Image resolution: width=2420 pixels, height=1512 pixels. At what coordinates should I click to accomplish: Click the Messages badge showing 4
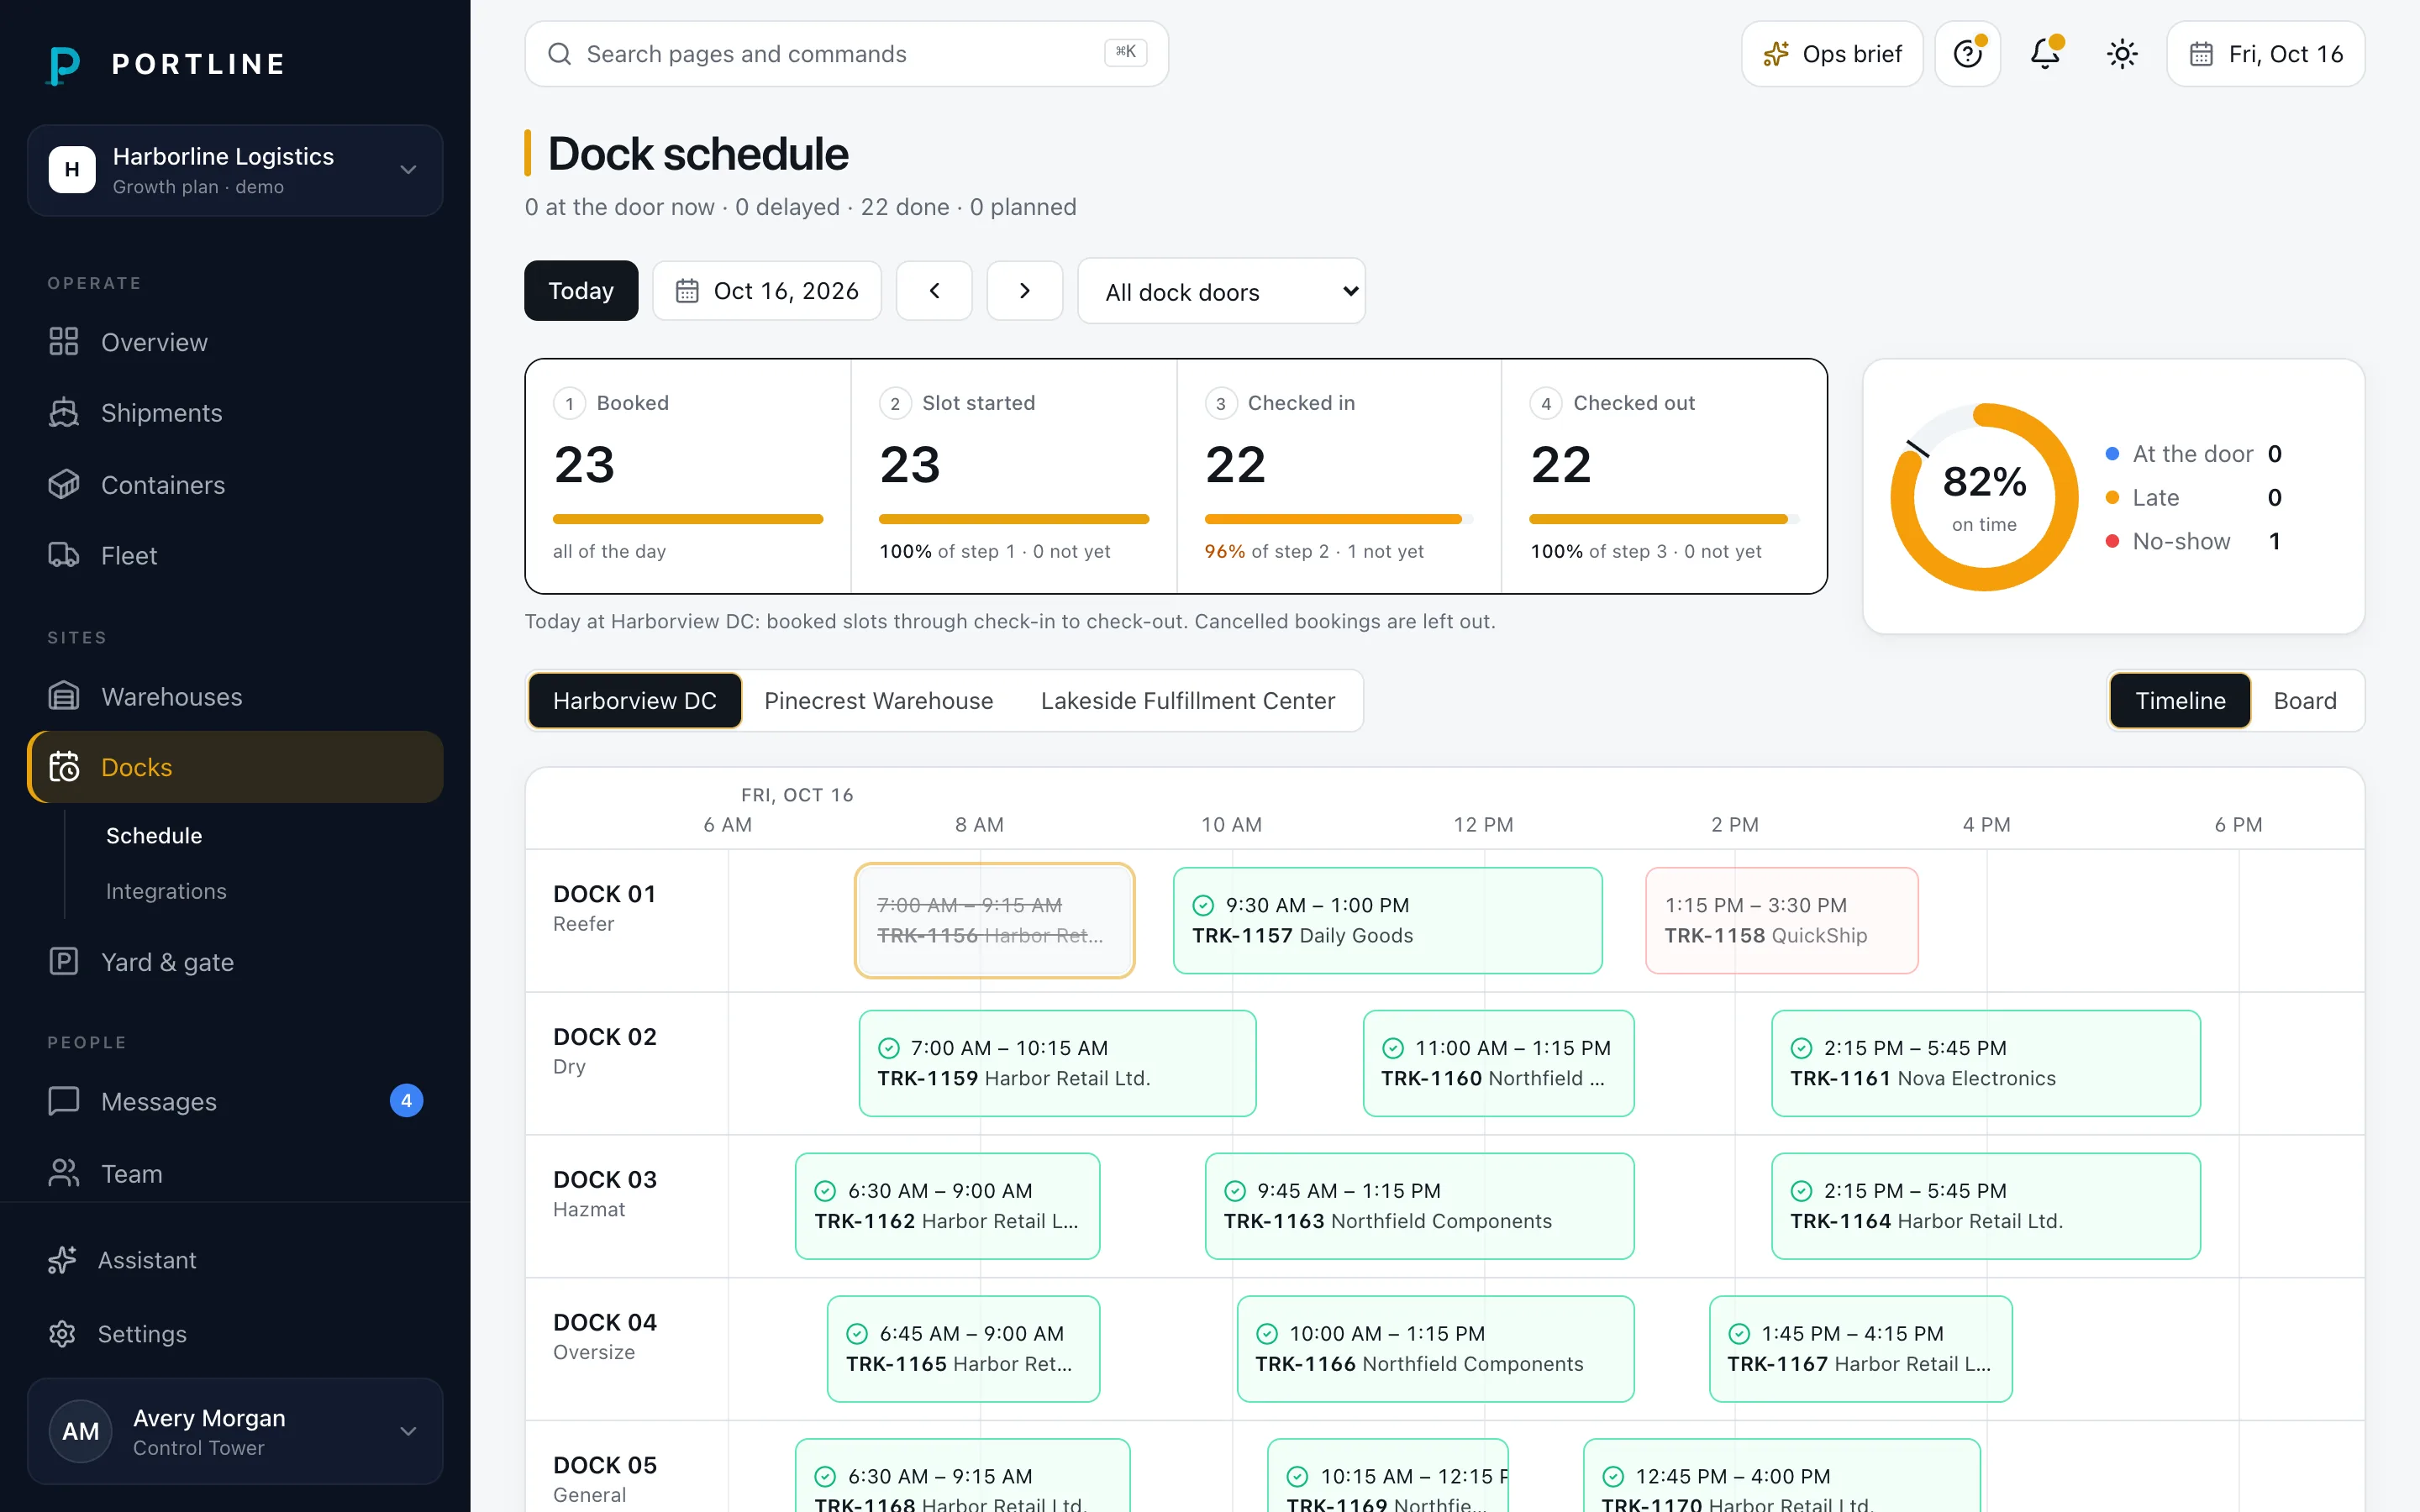(x=406, y=1101)
